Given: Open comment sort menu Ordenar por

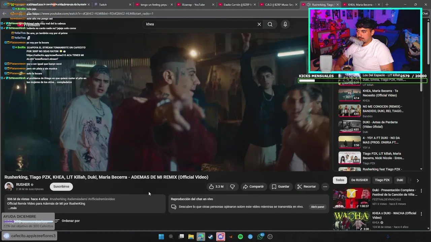Looking at the screenshot, I should click(x=68, y=221).
